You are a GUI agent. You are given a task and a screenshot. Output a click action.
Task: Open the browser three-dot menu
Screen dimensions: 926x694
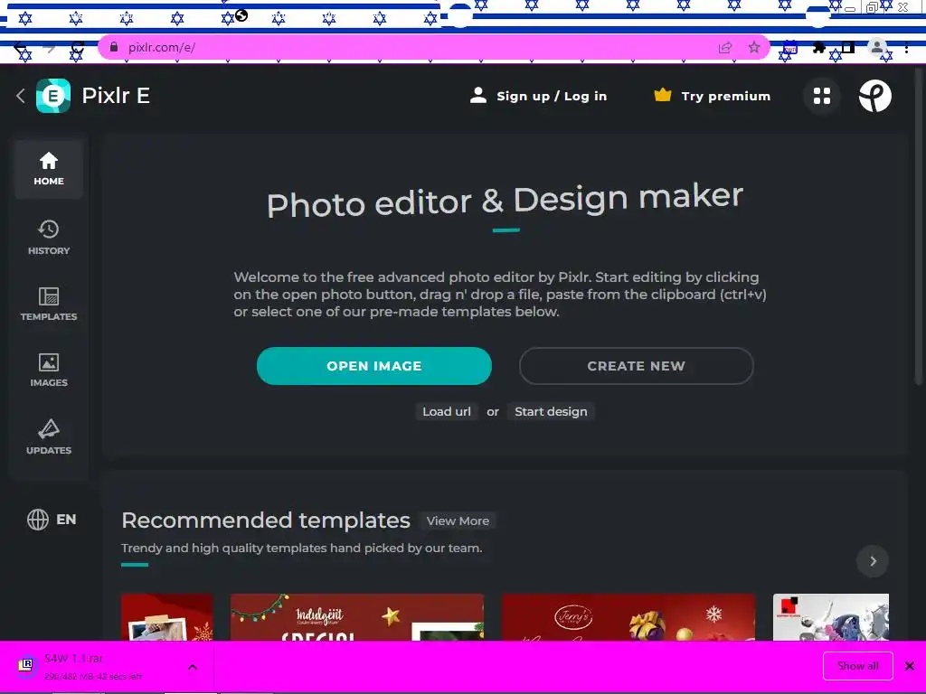point(906,47)
